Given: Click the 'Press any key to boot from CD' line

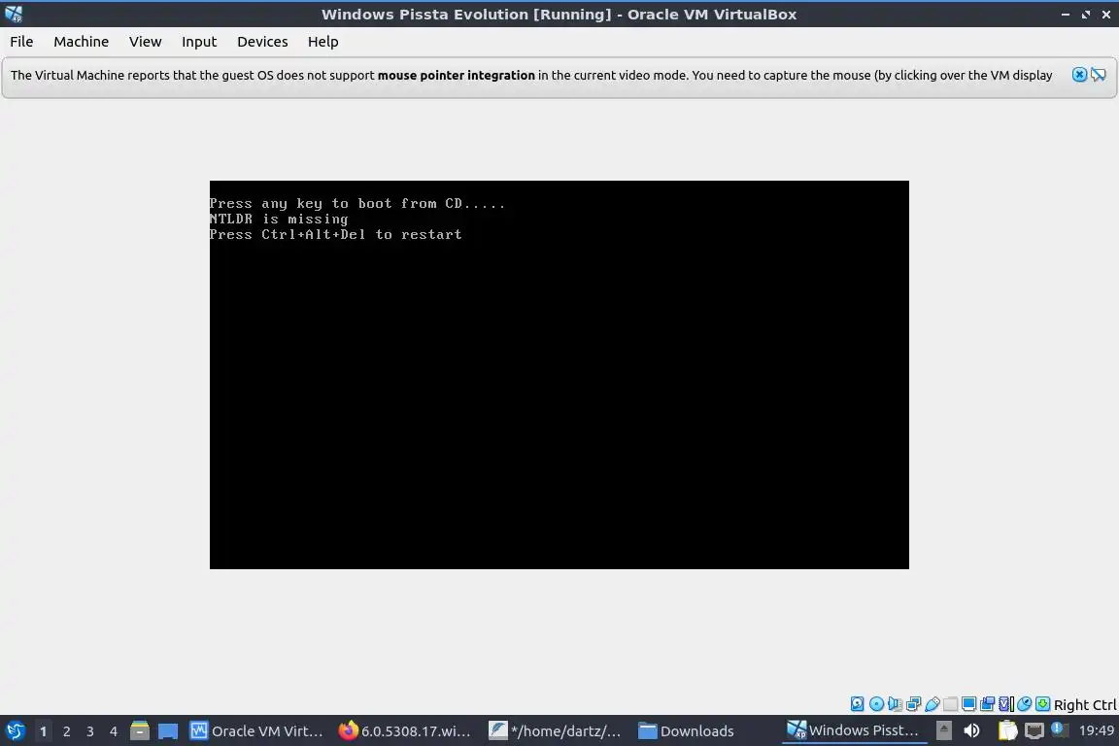Looking at the screenshot, I should (x=356, y=203).
